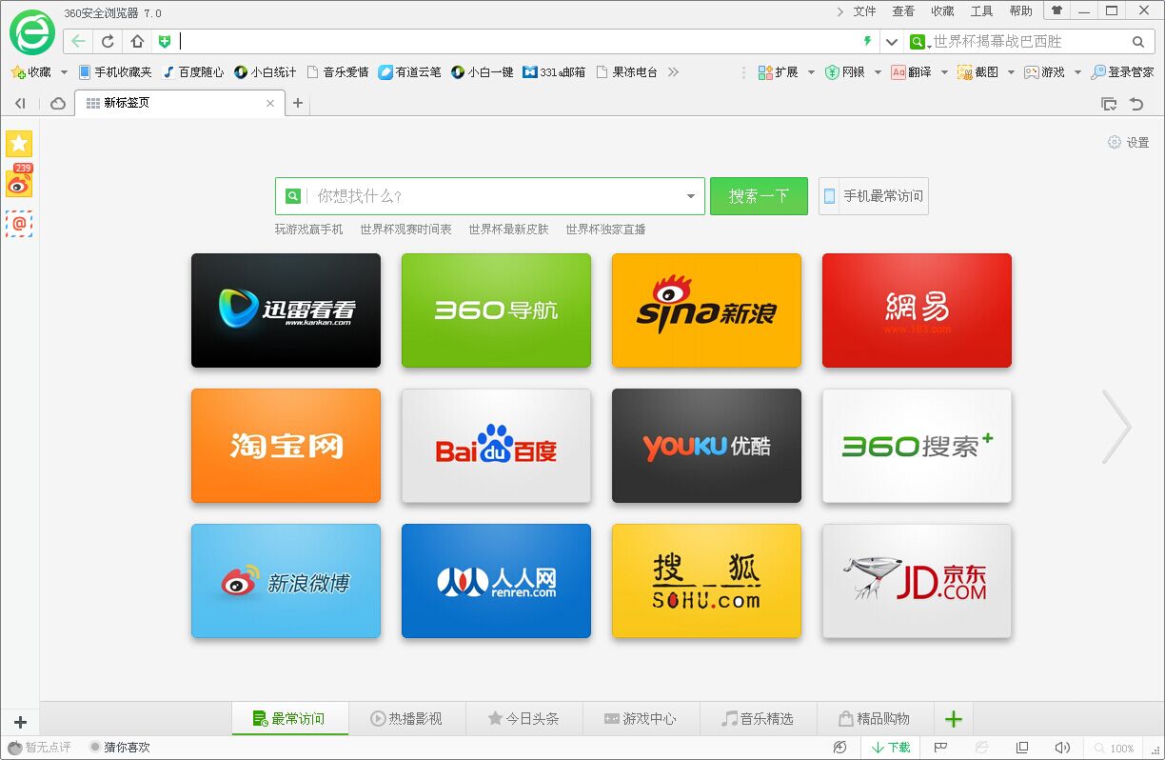Switch to the 热播影视 tab
This screenshot has height=760, width=1165.
point(407,720)
